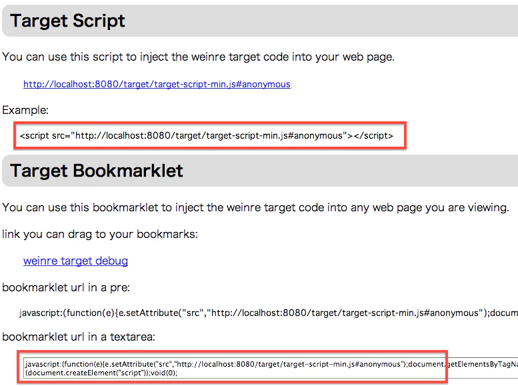Open the target-script-min.js#anonymous link
Screen dimensions: 518x386
click(x=157, y=84)
